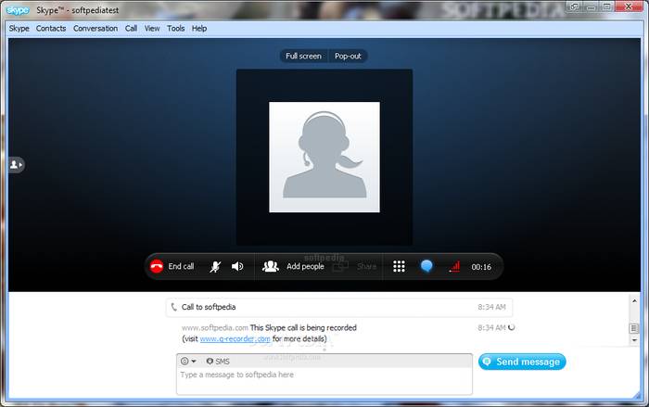Open the Contacts menu
Image resolution: width=649 pixels, height=407 pixels.
point(51,29)
